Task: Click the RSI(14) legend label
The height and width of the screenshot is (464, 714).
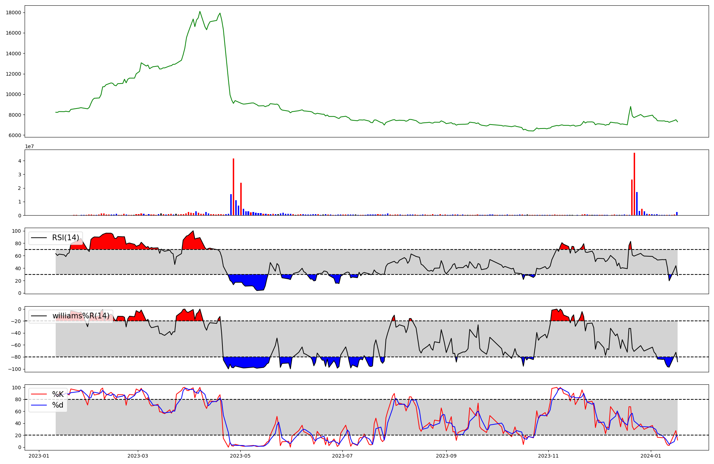Action: point(66,238)
